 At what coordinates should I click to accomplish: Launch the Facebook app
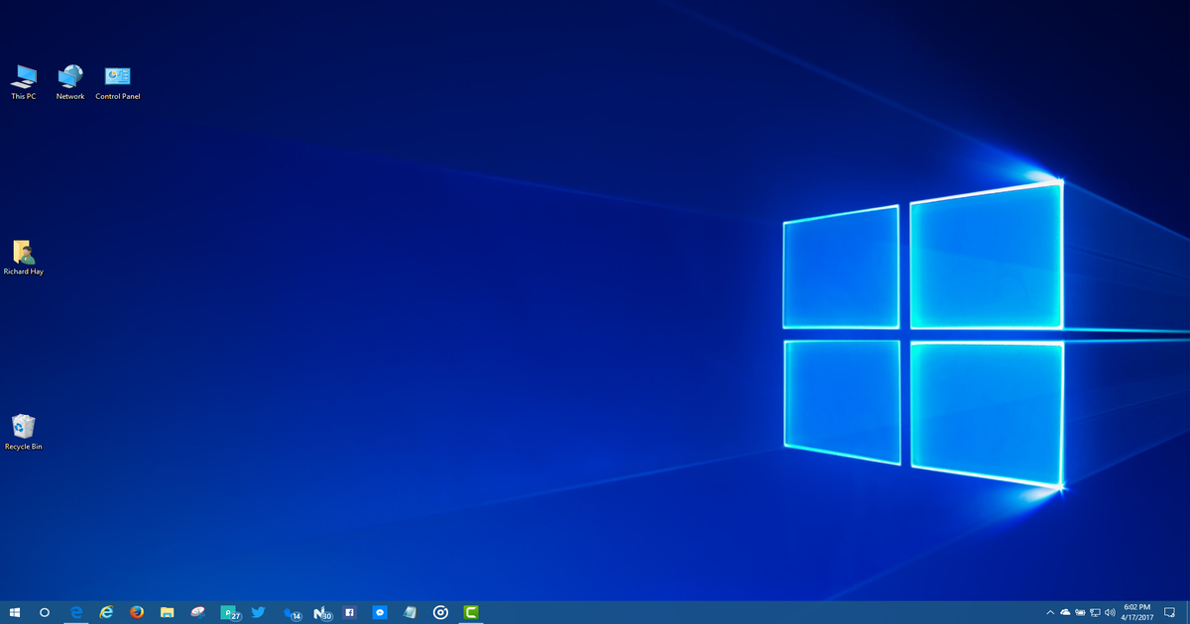pyautogui.click(x=349, y=613)
